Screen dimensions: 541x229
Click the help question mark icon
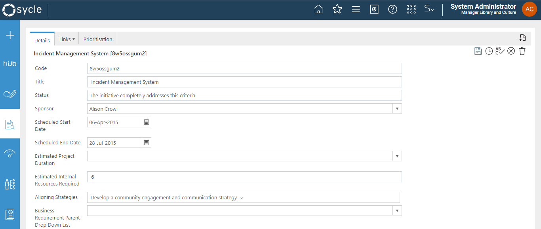pos(392,9)
